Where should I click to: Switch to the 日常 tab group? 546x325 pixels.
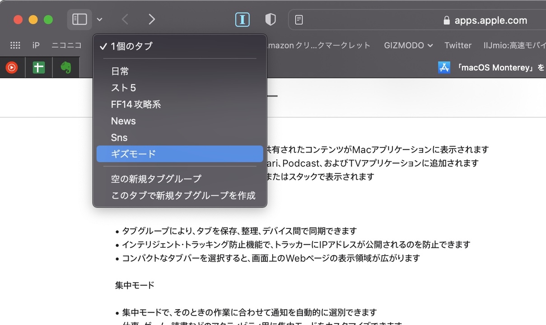pyautogui.click(x=180, y=71)
